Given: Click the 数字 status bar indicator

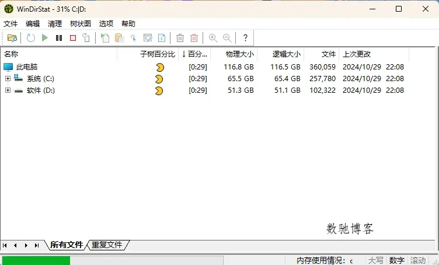Looking at the screenshot, I should click(x=397, y=260).
